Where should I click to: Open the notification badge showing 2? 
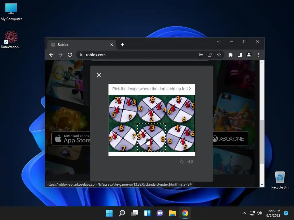pos(286,213)
